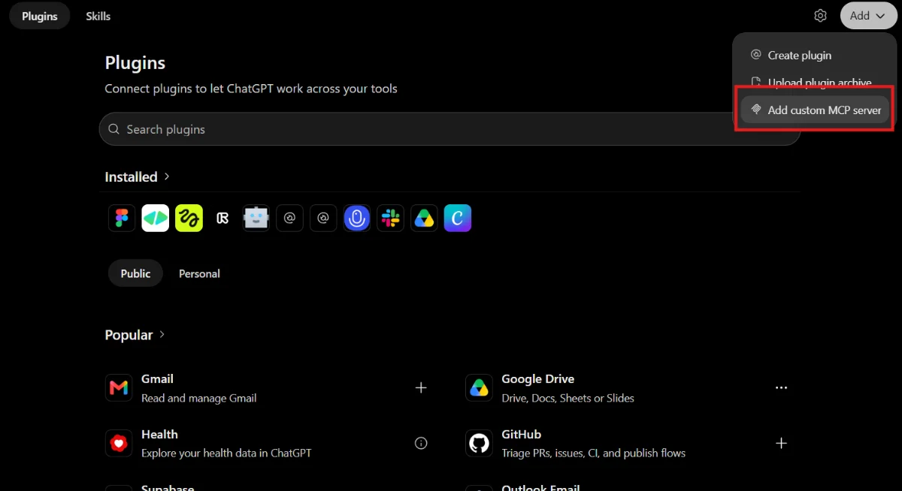Image resolution: width=902 pixels, height=491 pixels.
Task: Expand the Installed section chevron
Action: [x=167, y=176]
